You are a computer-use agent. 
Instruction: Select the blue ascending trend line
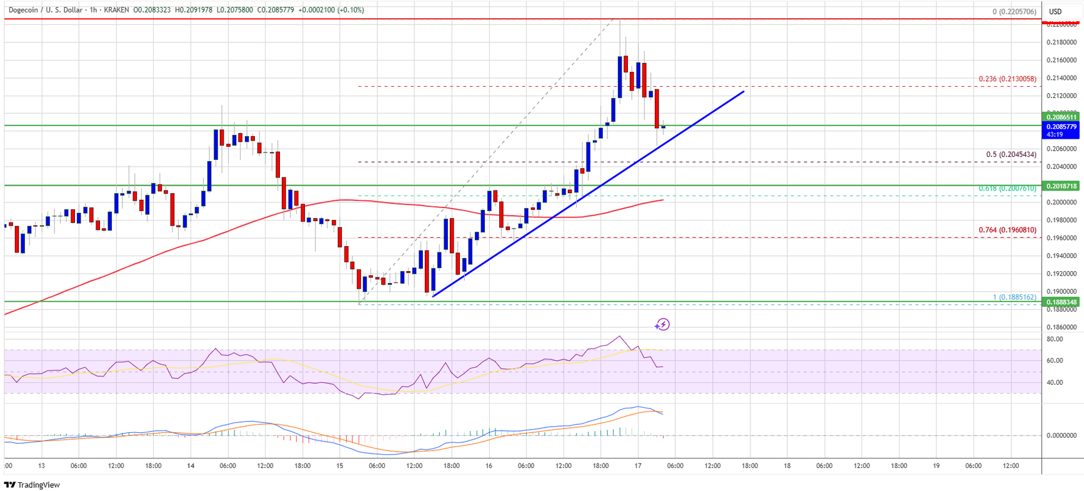tap(587, 194)
